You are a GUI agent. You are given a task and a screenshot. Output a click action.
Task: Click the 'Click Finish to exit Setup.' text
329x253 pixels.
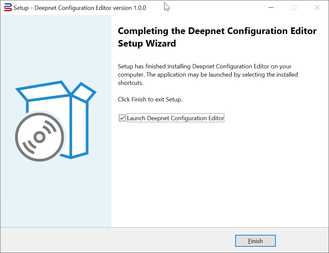pyautogui.click(x=150, y=99)
